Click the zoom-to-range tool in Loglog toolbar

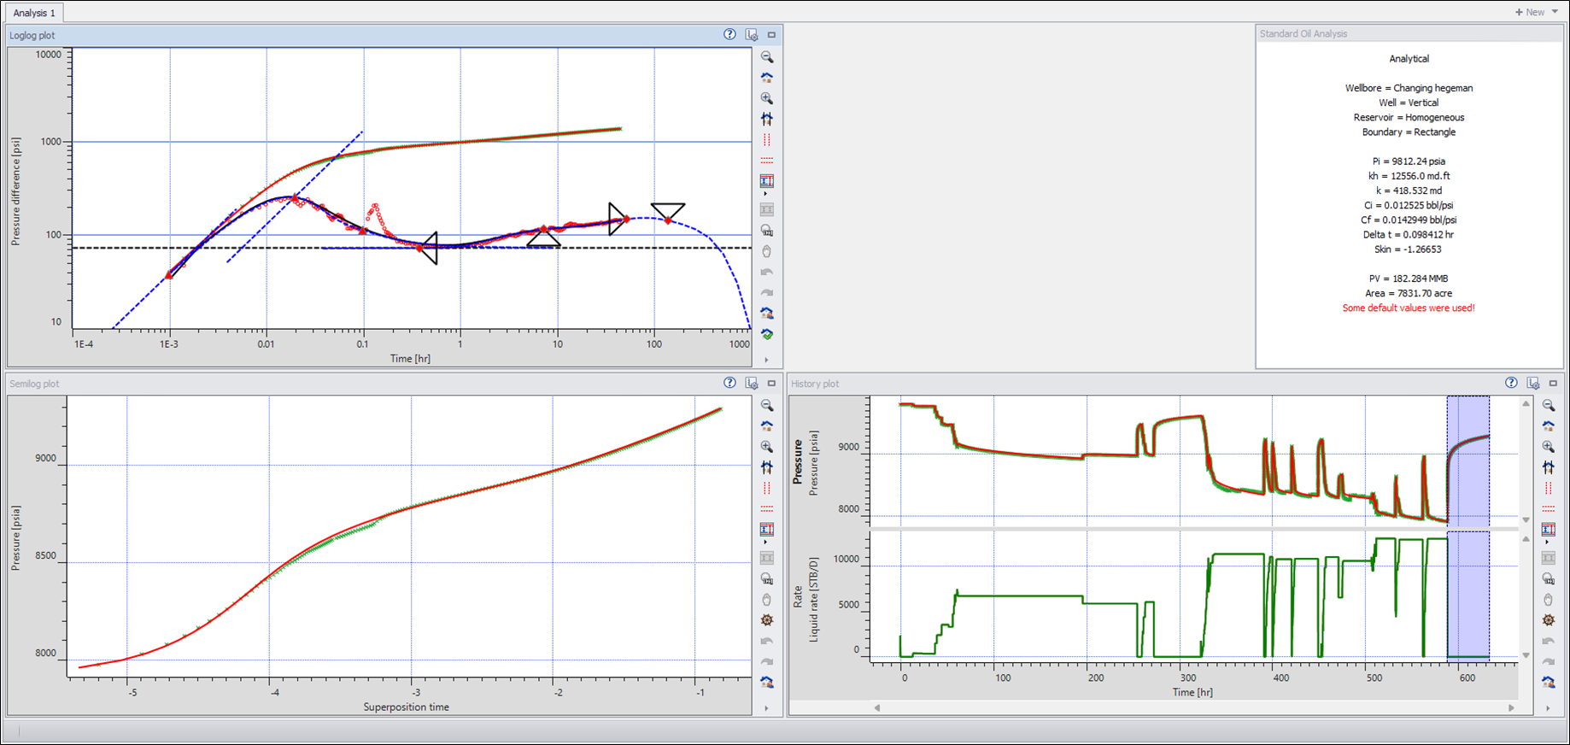pyautogui.click(x=767, y=230)
